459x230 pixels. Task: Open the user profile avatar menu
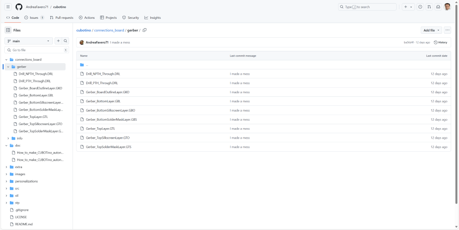pyautogui.click(x=447, y=7)
